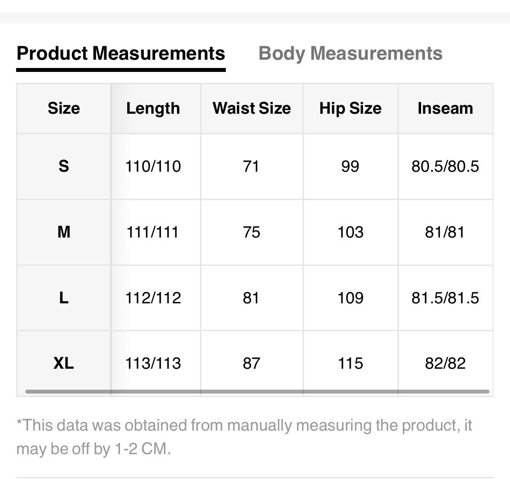Click the Size column header
Image resolution: width=510 pixels, height=479 pixels.
(x=64, y=108)
